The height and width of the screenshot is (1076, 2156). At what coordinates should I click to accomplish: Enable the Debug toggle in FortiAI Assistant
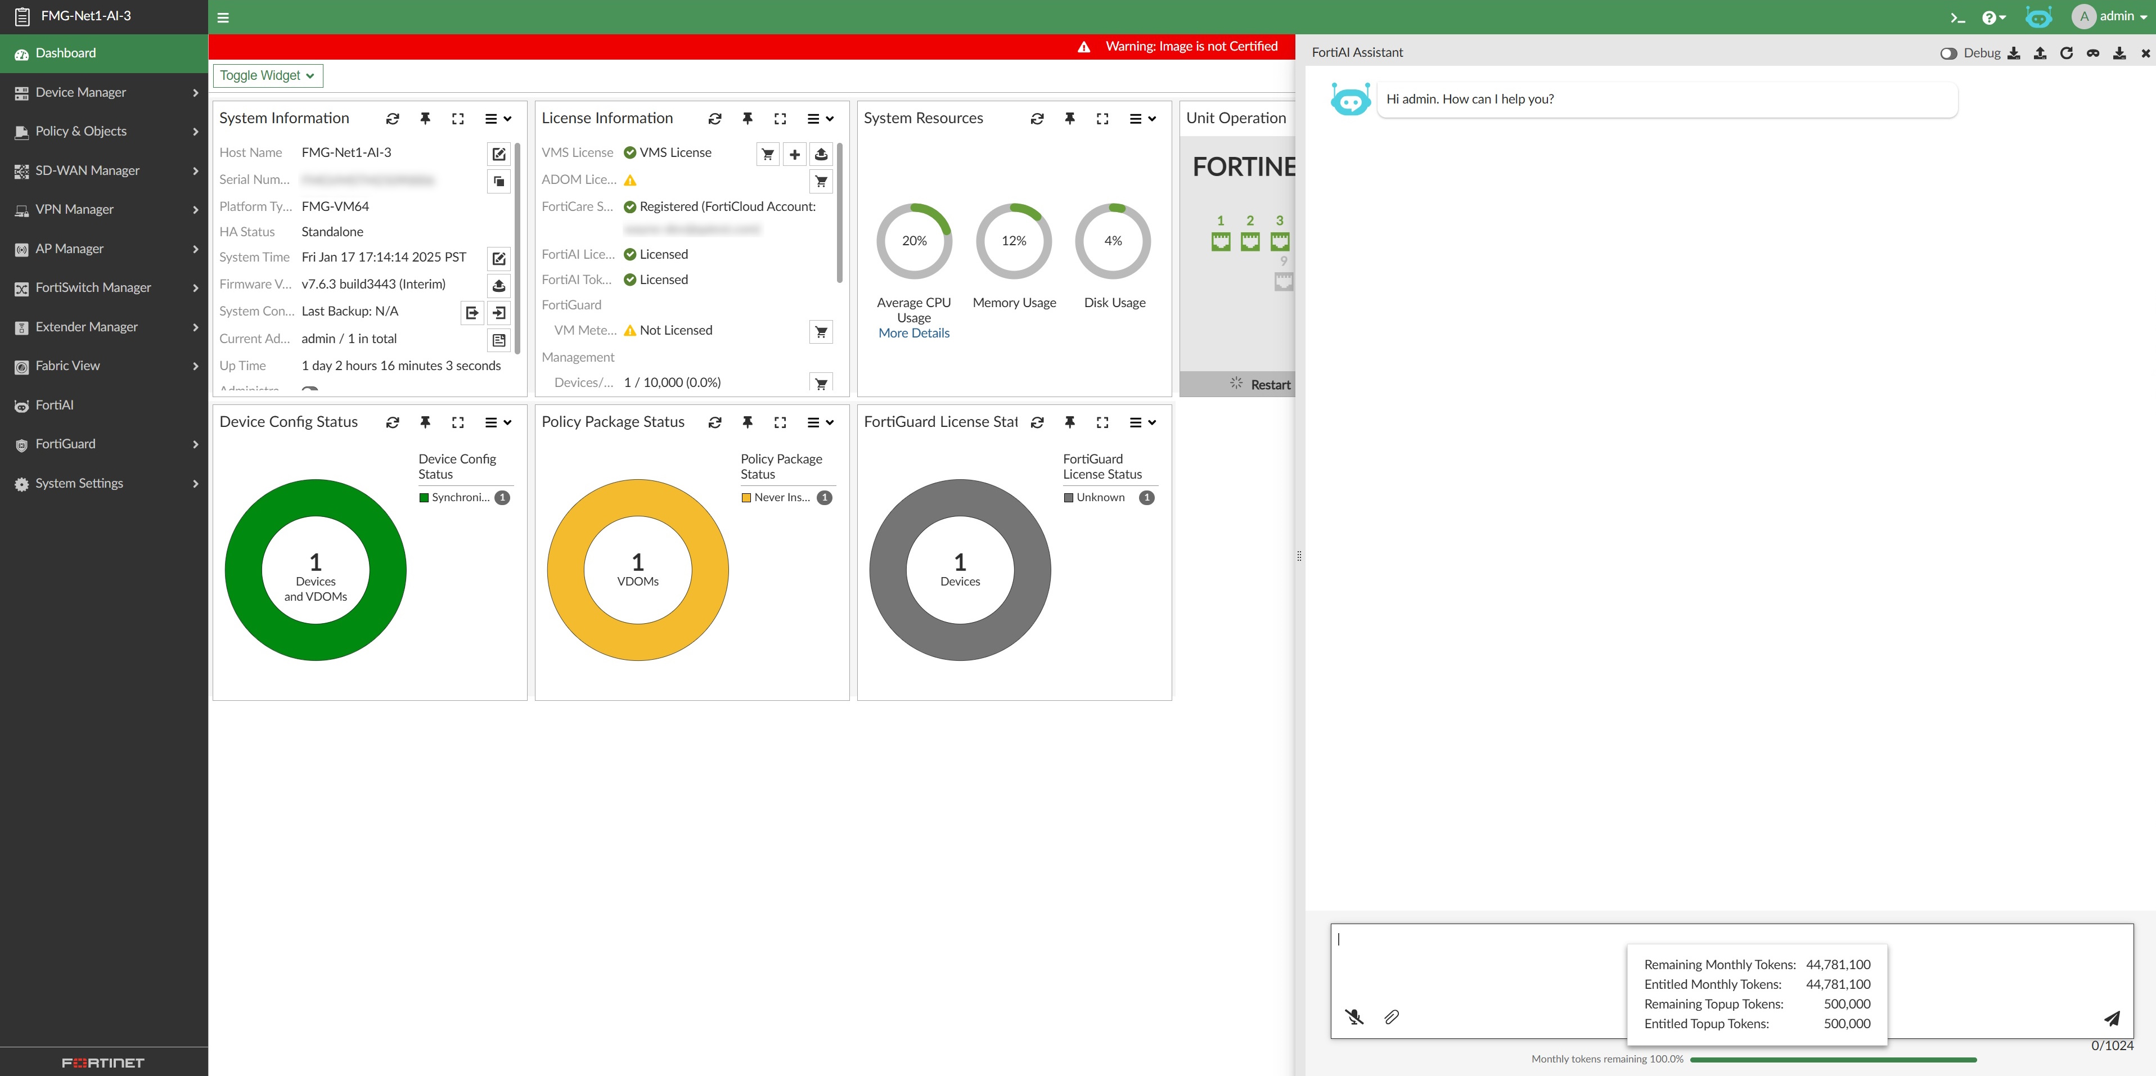[x=1950, y=52]
